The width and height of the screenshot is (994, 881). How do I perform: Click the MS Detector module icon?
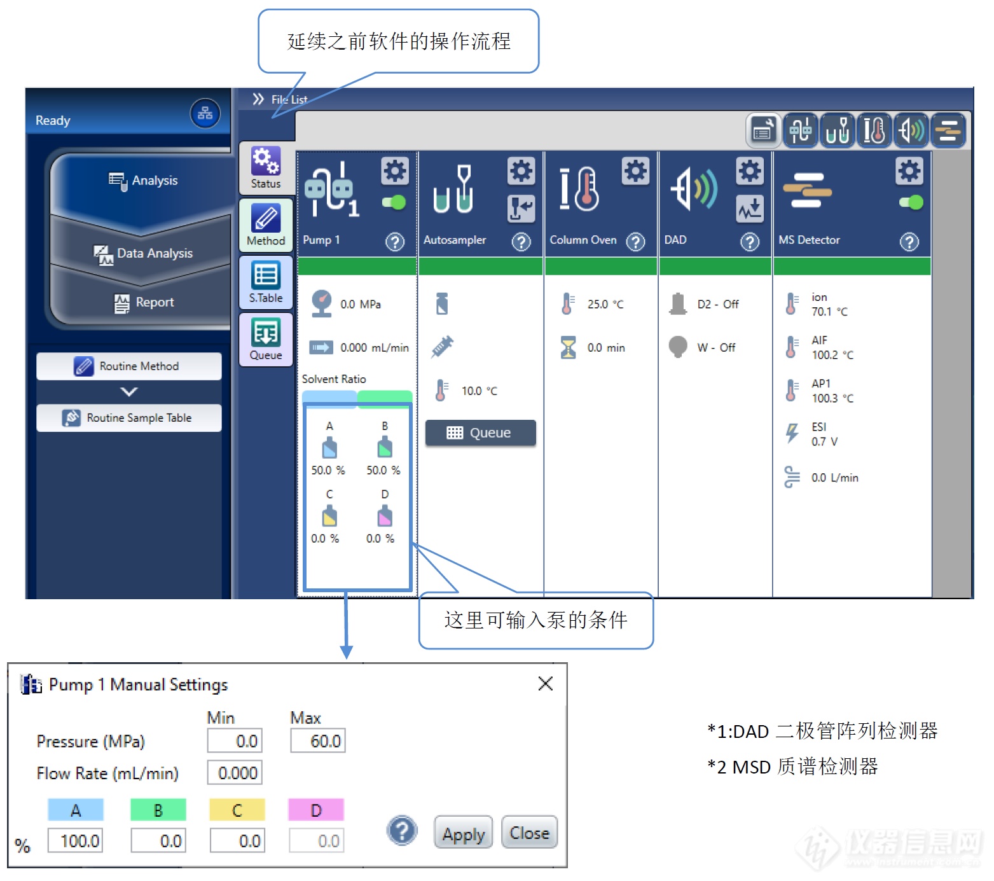pyautogui.click(x=807, y=190)
